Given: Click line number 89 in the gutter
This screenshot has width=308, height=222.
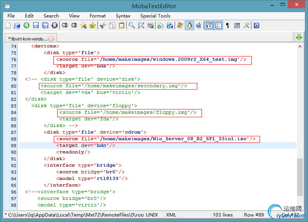Looking at the screenshot, I should pos(14,146).
